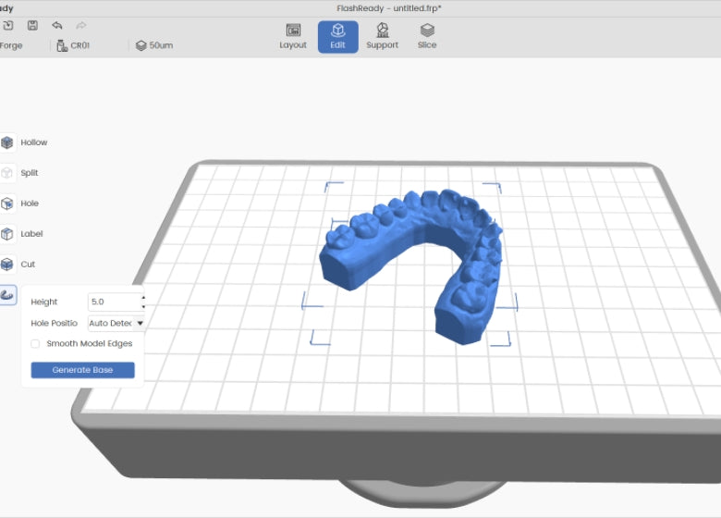Click the Height value input field
This screenshot has width=721, height=518.
pyautogui.click(x=112, y=302)
